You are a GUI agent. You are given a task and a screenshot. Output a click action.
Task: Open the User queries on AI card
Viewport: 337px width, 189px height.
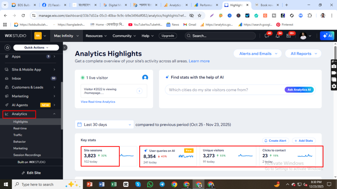tap(168, 156)
